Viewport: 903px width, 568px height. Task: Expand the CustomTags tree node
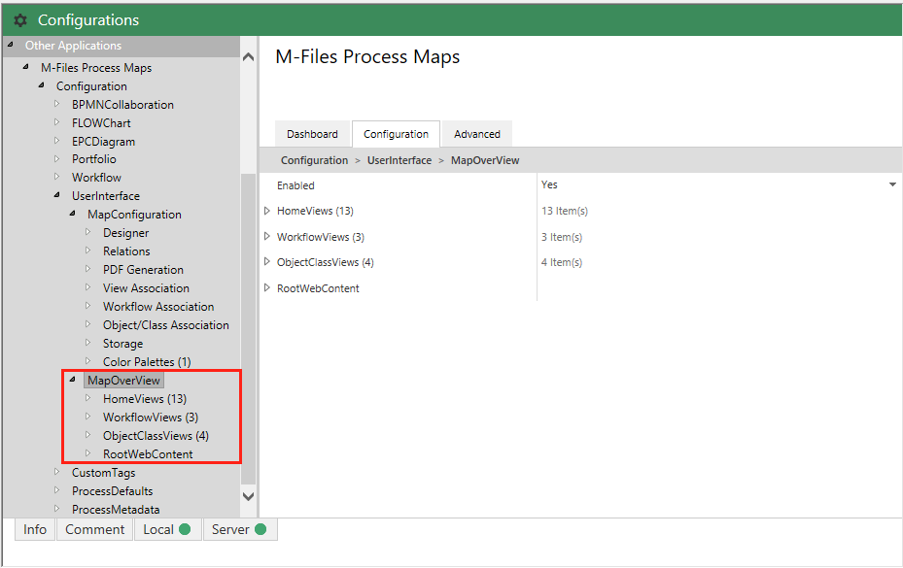coord(57,472)
